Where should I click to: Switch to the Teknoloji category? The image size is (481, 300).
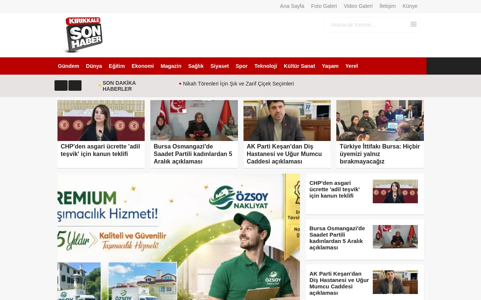click(x=266, y=66)
